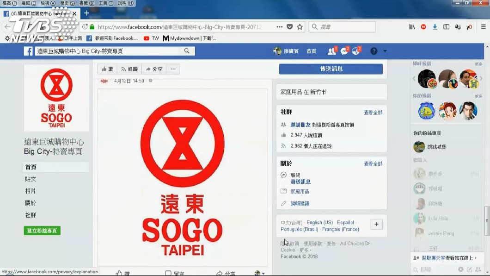This screenshot has height=276, width=490.
Task: Open TW YouTube bookmark
Action: point(151,38)
